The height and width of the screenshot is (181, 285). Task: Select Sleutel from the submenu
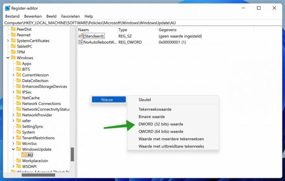(173, 100)
